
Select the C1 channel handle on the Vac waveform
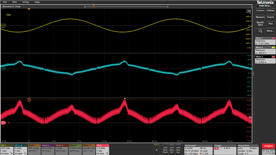tap(3, 25)
